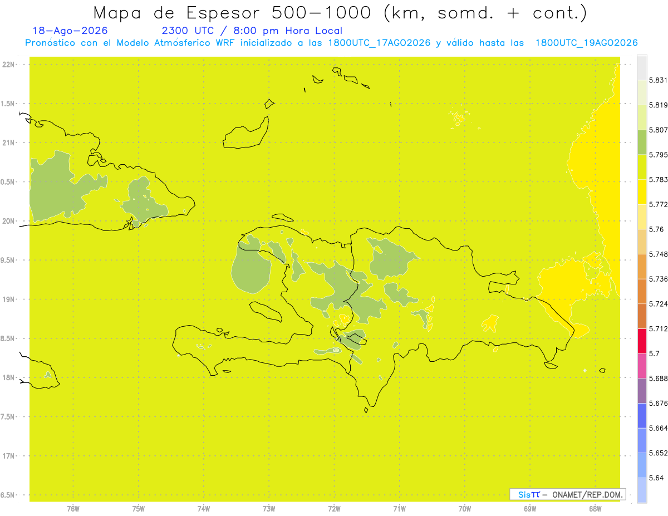Click the 75W longitude label

coord(139,509)
